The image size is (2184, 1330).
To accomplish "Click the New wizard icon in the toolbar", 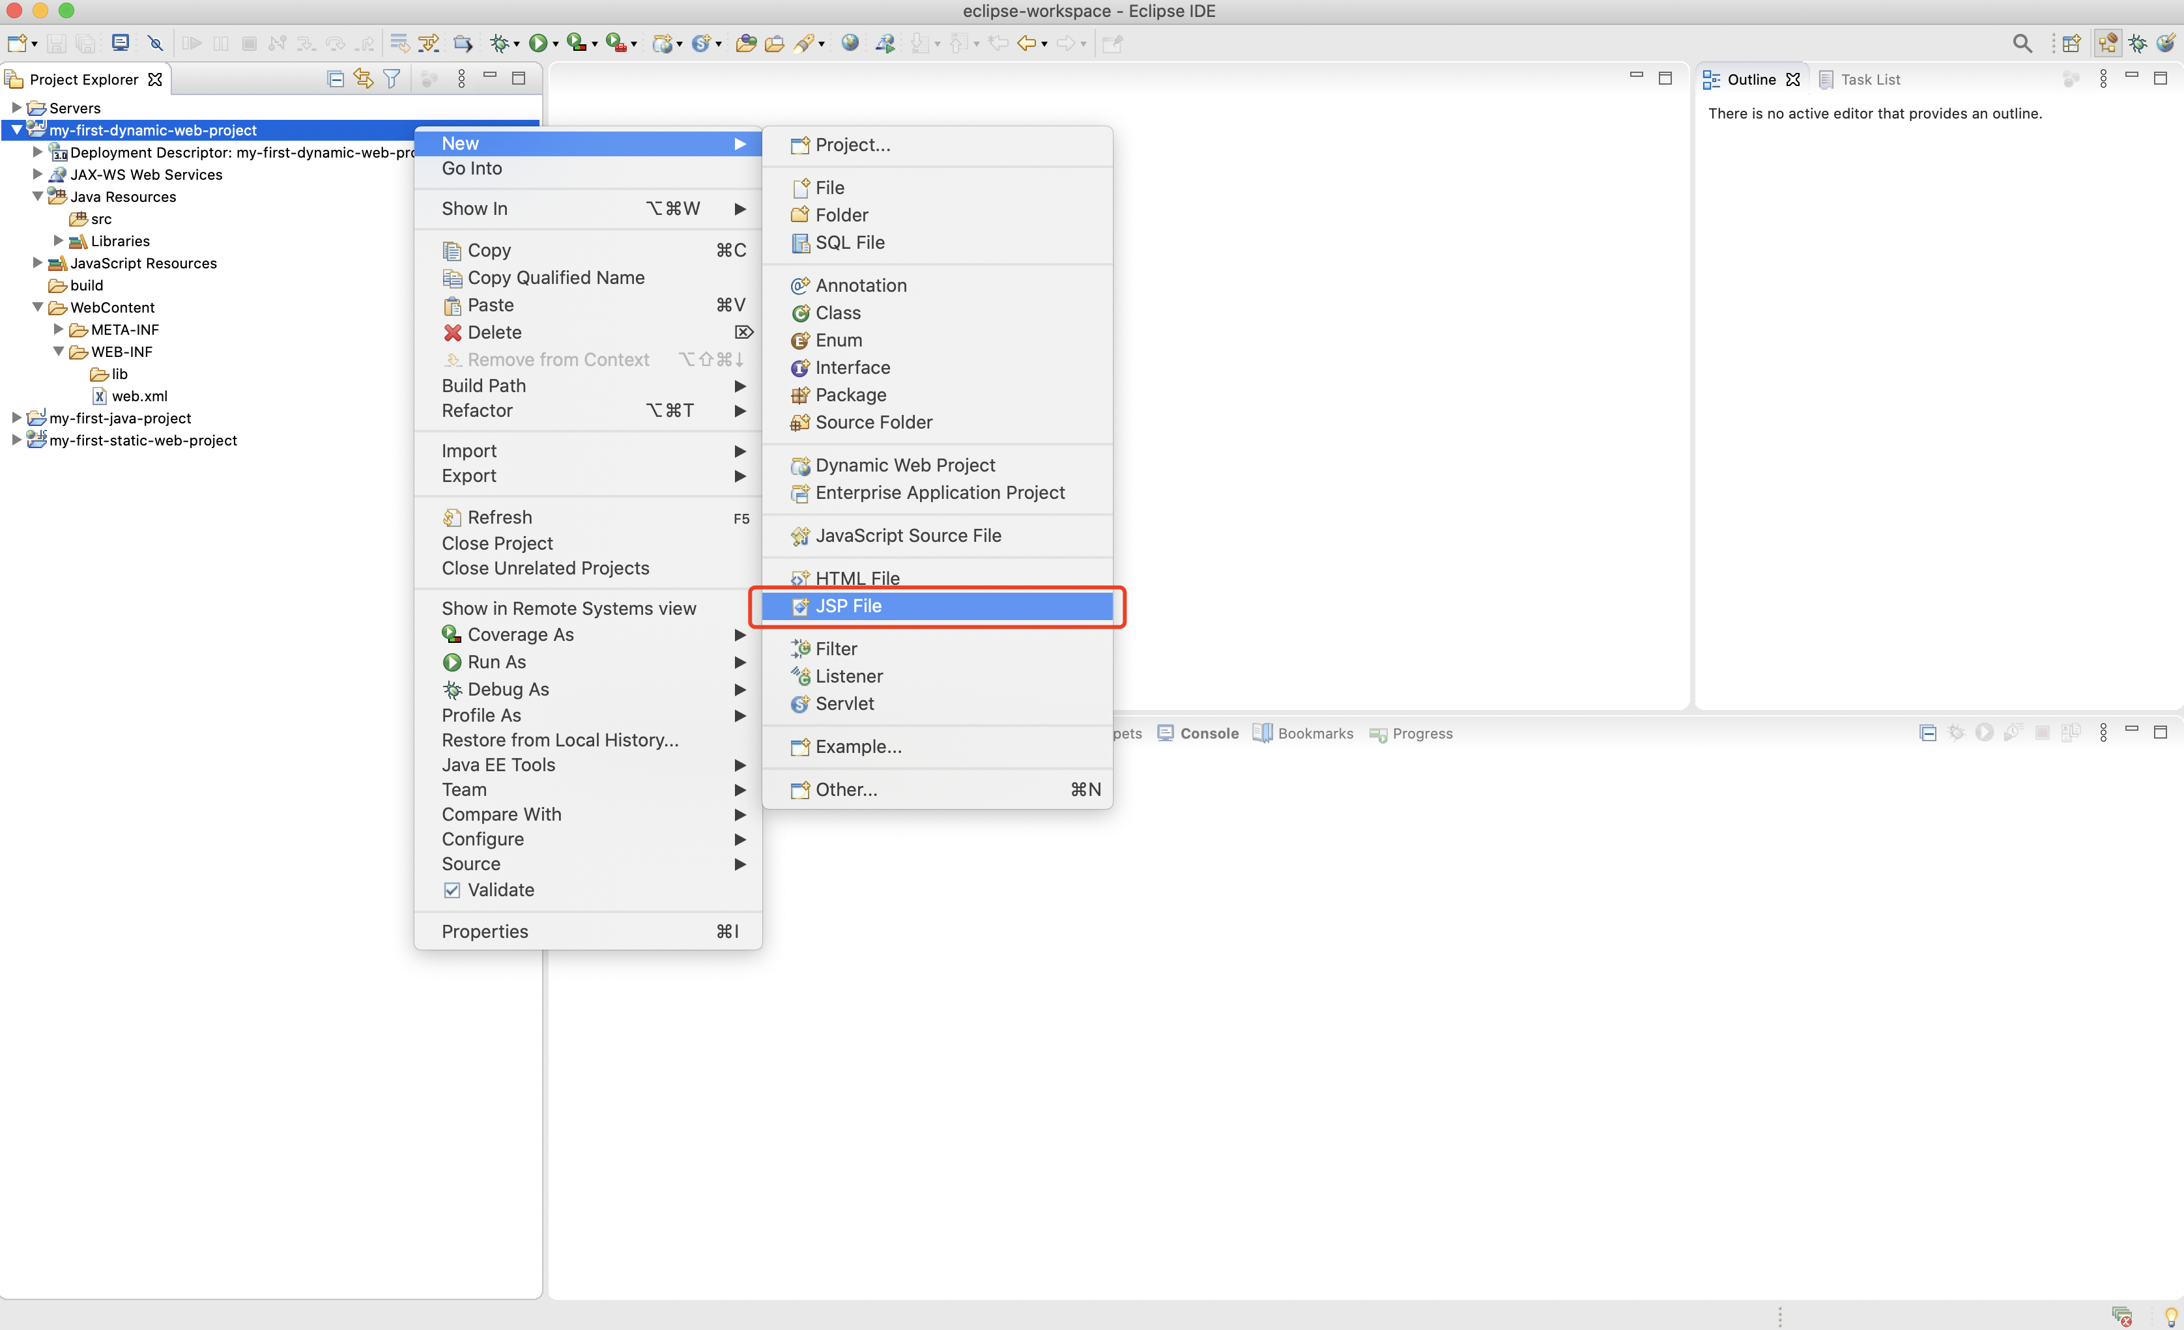I will point(16,42).
